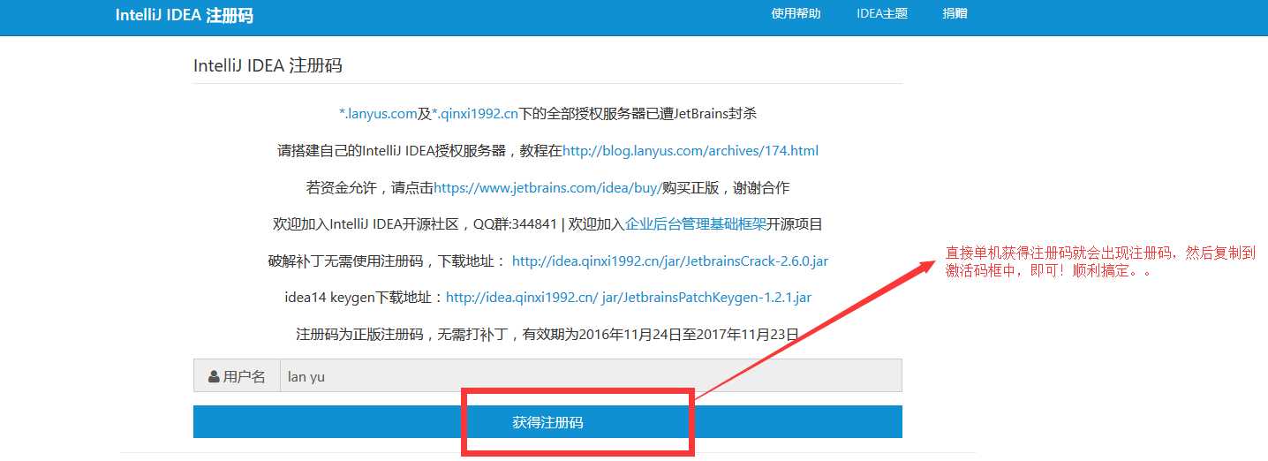The height and width of the screenshot is (461, 1268).
Task: Follow the *.lanyus.com link
Action: pyautogui.click(x=378, y=113)
